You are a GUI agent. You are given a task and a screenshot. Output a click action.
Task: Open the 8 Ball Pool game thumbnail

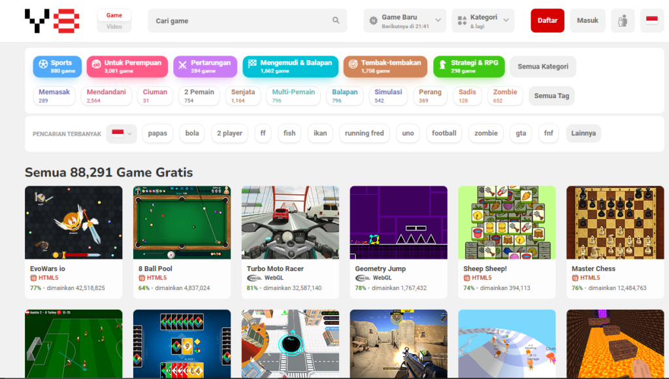[182, 222]
